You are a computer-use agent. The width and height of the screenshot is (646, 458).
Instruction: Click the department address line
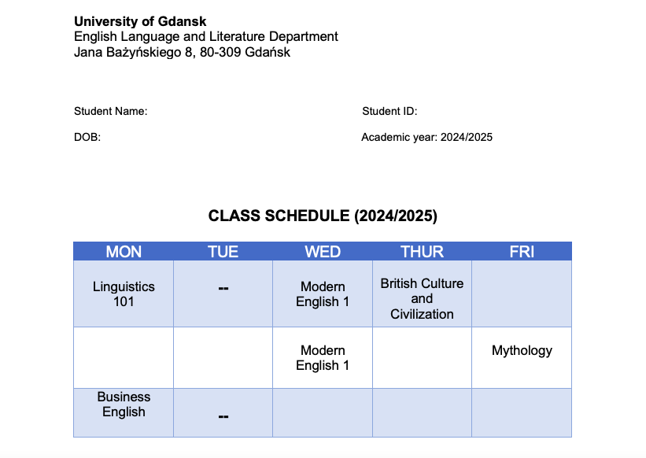tap(182, 52)
